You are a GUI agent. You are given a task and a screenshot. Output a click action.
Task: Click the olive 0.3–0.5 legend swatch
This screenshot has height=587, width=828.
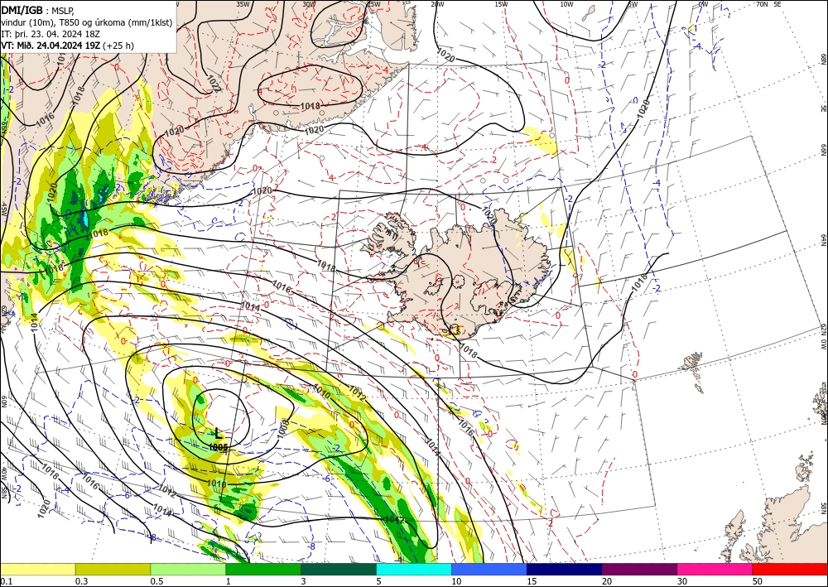(x=113, y=569)
